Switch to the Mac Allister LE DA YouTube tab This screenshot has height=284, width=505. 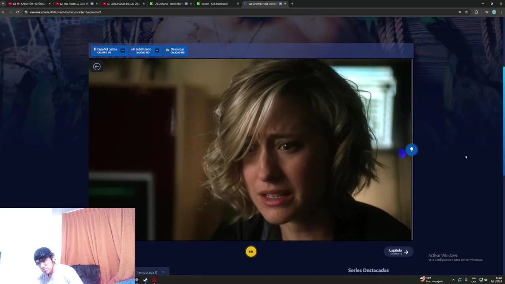[x=76, y=4]
